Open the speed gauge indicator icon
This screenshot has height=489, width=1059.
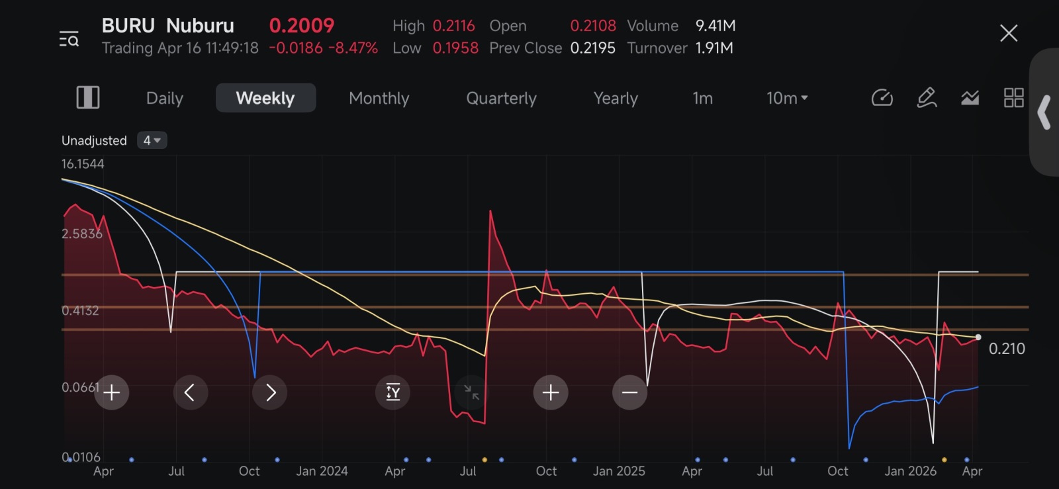pos(882,98)
